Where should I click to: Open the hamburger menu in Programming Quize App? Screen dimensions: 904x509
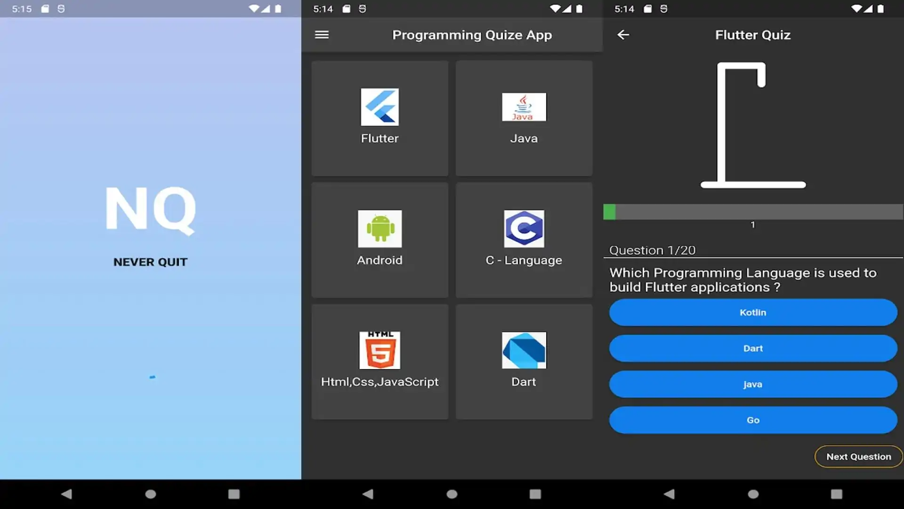(x=322, y=35)
